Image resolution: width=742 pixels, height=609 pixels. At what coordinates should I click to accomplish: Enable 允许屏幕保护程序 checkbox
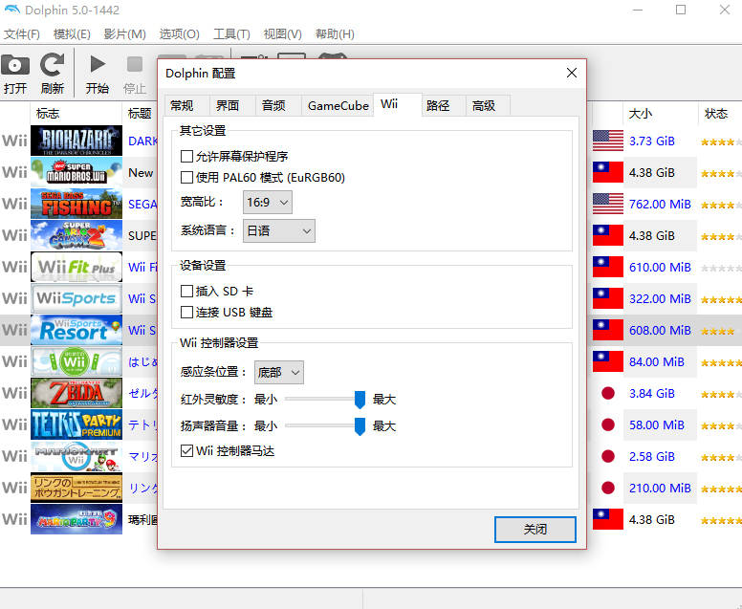pyautogui.click(x=186, y=156)
